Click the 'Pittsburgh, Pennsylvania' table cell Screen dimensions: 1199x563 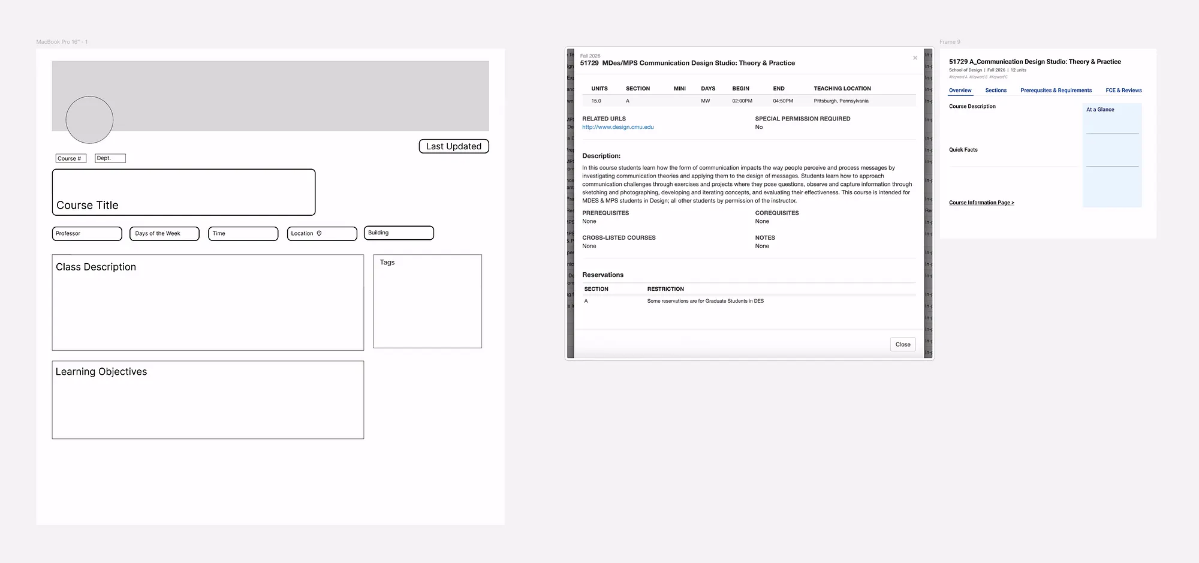(x=840, y=101)
